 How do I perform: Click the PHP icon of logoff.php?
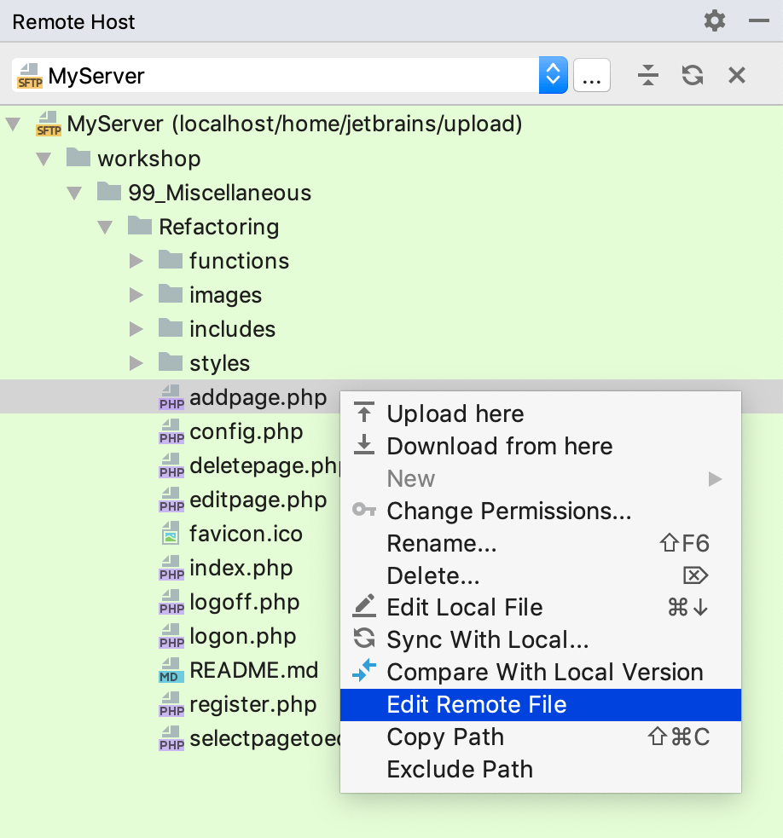coord(171,602)
